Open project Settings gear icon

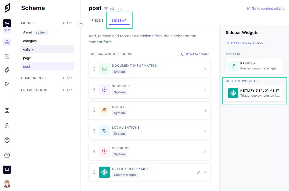tap(7, 140)
